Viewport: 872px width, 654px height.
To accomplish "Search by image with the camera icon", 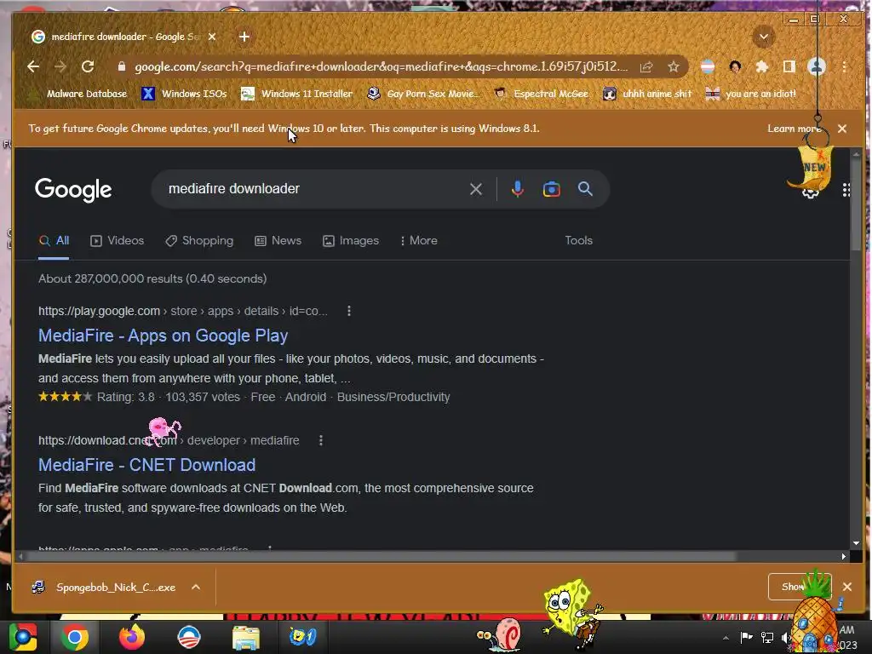I will click(551, 189).
